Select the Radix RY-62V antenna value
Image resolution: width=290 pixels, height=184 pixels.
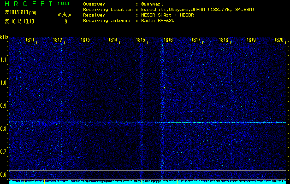click(158, 21)
